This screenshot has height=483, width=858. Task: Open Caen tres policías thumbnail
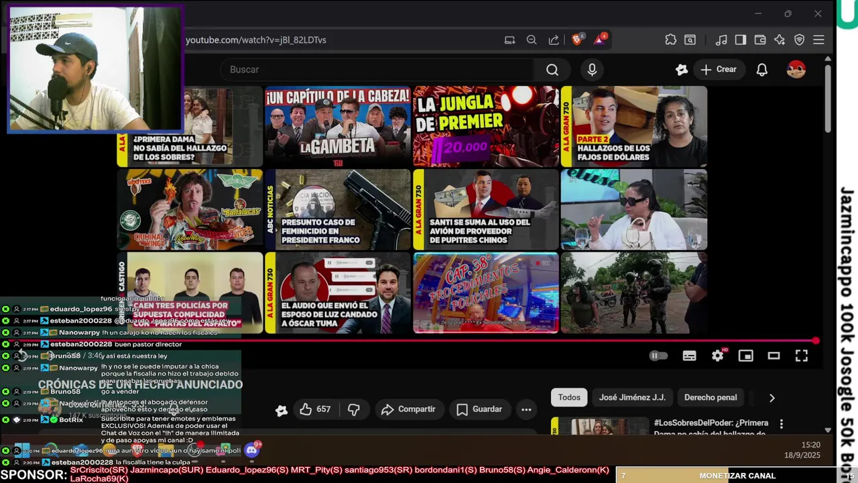[190, 292]
